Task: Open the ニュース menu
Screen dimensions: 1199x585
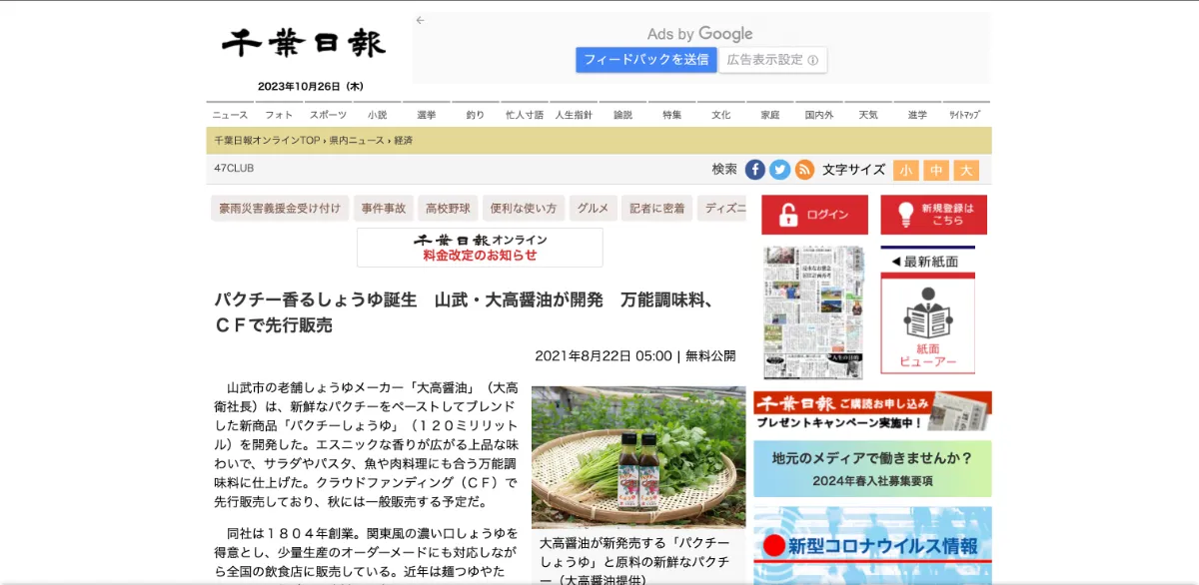Action: 230,115
